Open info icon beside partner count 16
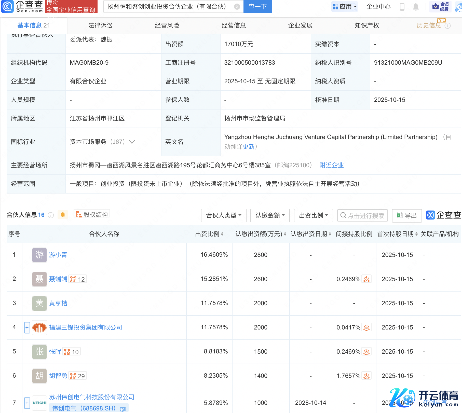The width and height of the screenshot is (462, 413). [51, 215]
